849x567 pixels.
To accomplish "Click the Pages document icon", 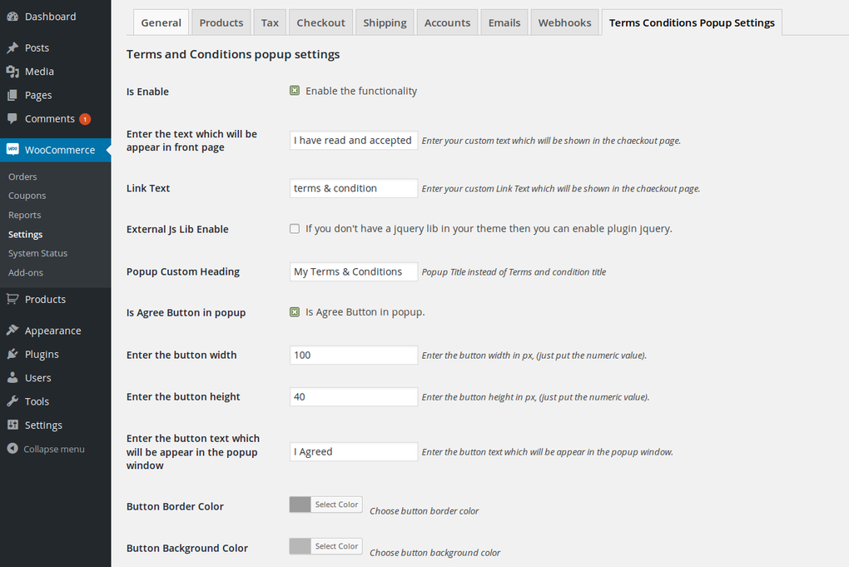I will 12,95.
